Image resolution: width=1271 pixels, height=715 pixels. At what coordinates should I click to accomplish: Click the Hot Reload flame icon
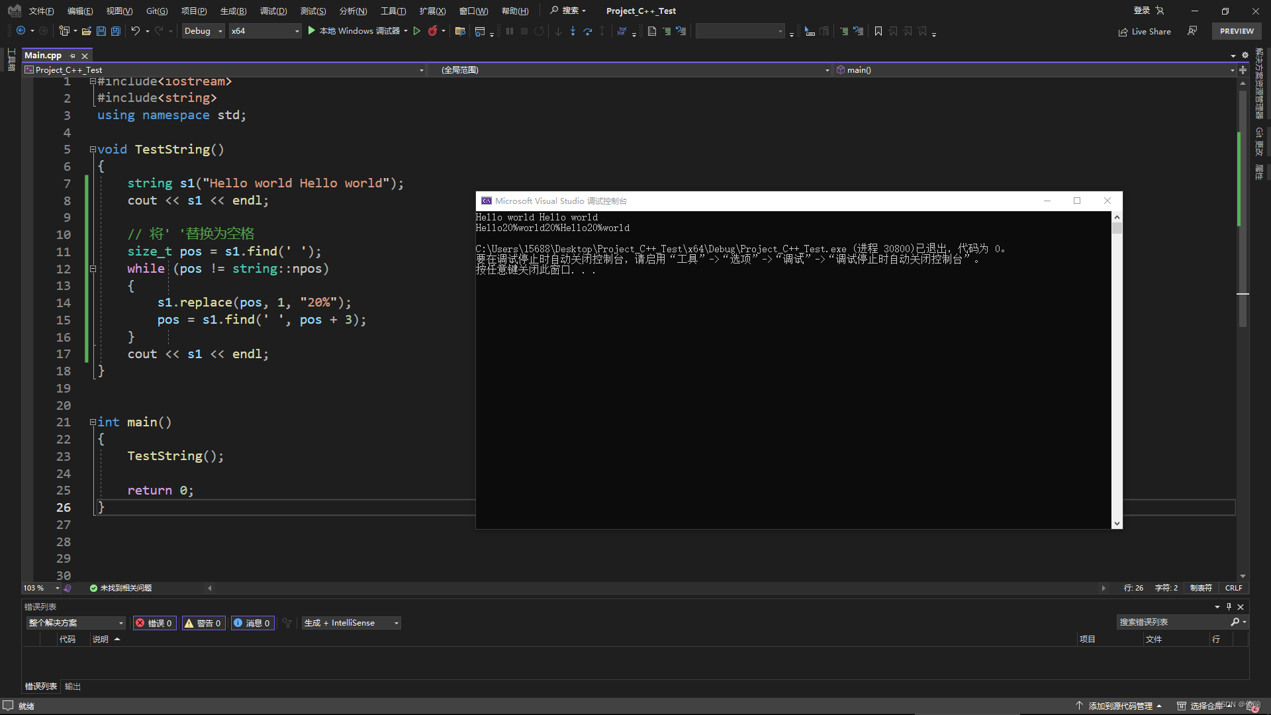433,31
